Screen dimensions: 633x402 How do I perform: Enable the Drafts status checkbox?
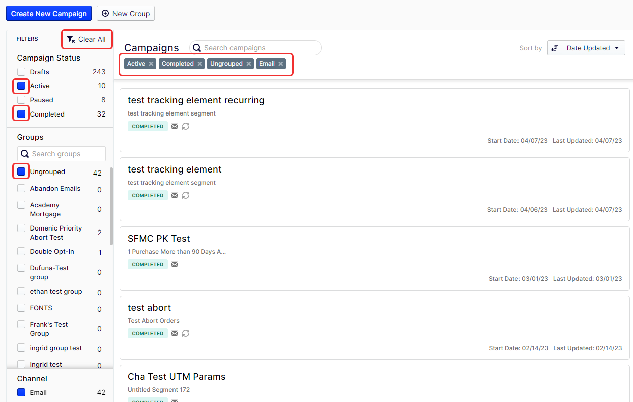[21, 72]
